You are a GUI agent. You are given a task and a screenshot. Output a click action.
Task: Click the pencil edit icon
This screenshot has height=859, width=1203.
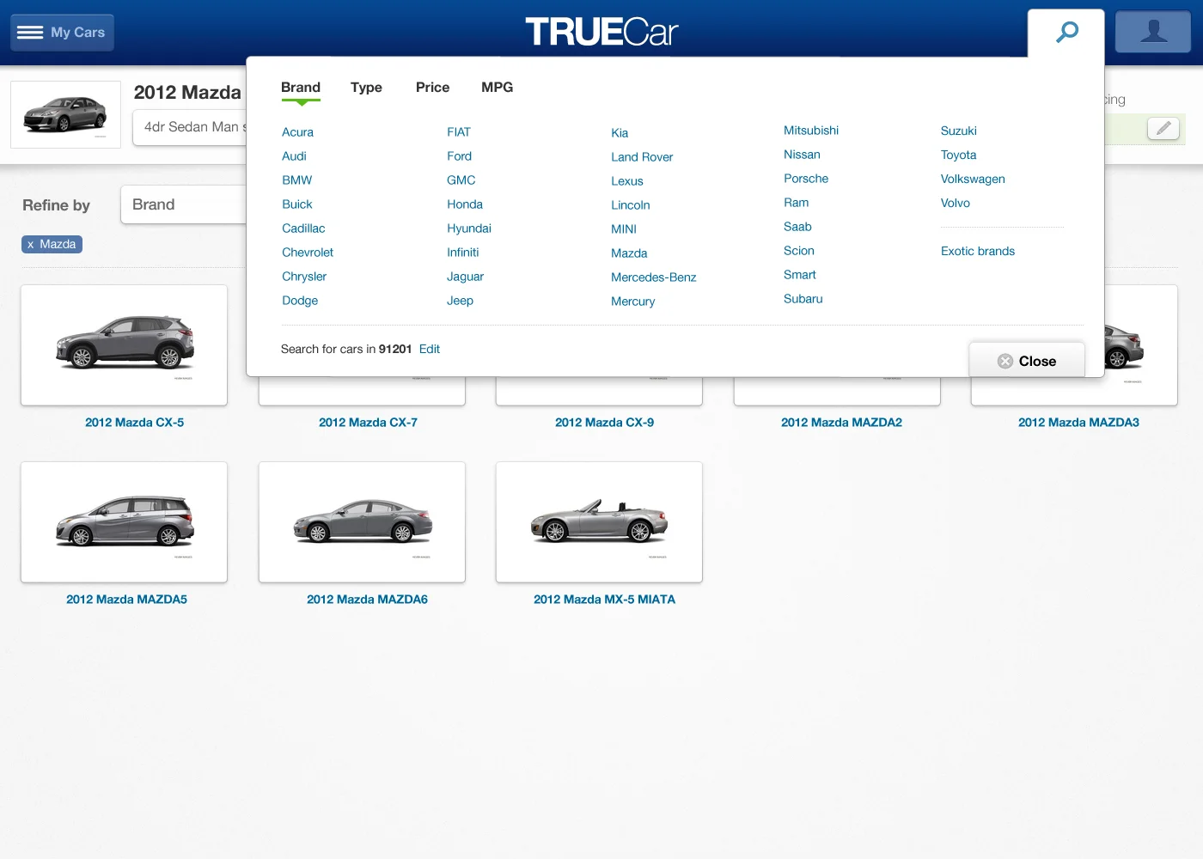[x=1163, y=128]
